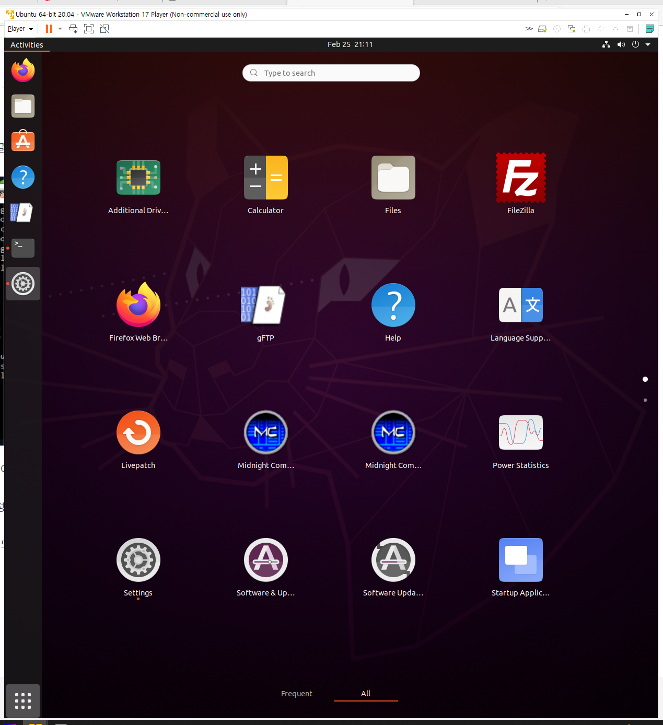Image resolution: width=663 pixels, height=725 pixels.
Task: Open Firefox Web Browser in app grid
Action: click(x=138, y=305)
